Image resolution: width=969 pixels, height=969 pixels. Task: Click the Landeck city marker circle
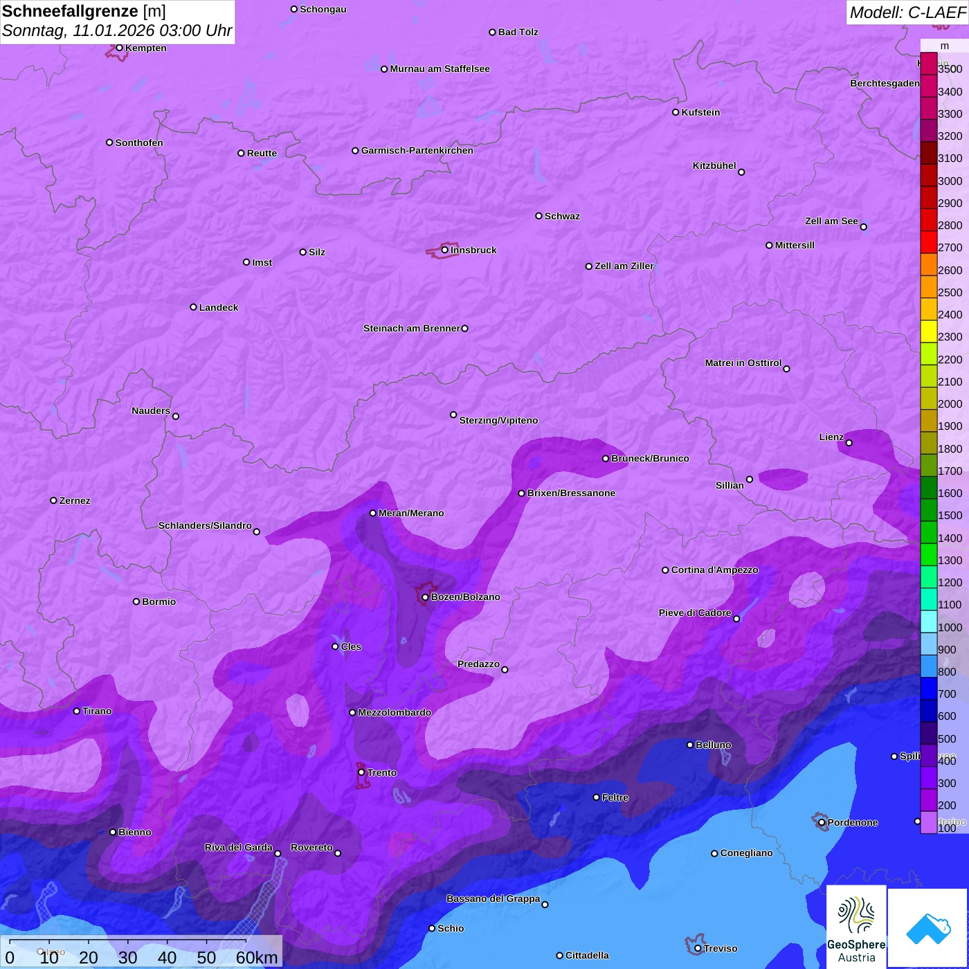point(194,307)
